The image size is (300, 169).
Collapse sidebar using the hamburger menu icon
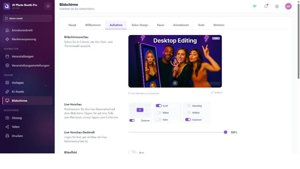point(48,6)
